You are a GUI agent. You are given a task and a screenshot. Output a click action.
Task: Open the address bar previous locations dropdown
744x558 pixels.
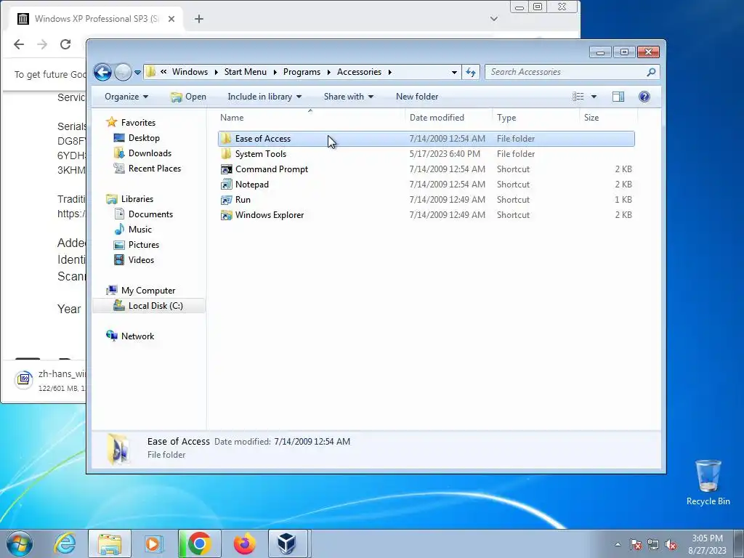pos(454,72)
